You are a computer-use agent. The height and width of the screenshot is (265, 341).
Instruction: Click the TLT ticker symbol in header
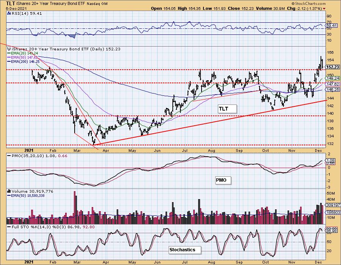click(x=10, y=3)
